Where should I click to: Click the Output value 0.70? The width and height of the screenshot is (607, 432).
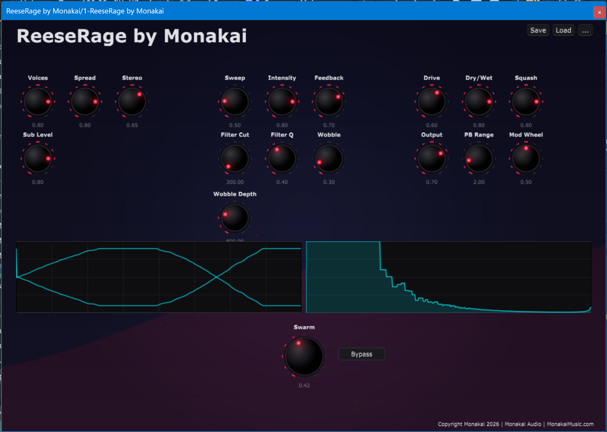(432, 182)
